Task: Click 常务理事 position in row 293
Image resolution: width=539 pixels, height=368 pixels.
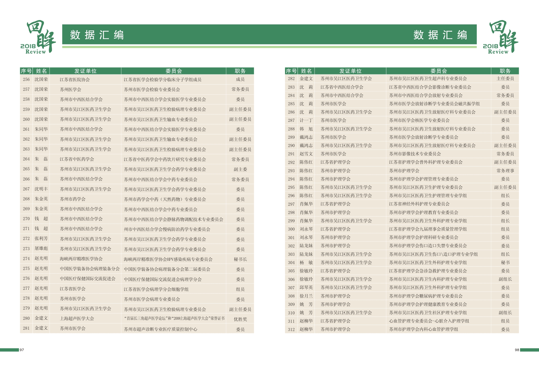Action: pos(505,171)
